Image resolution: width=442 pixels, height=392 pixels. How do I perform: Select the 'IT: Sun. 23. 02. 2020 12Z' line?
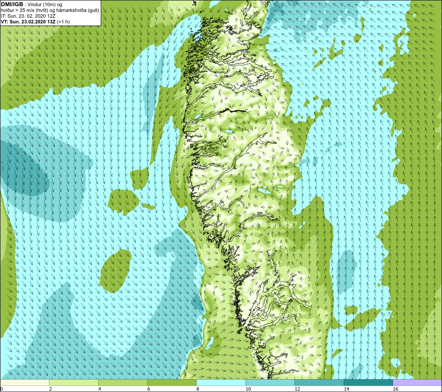click(x=28, y=16)
